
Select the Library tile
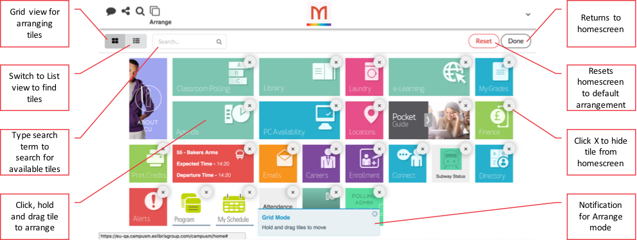(x=300, y=76)
